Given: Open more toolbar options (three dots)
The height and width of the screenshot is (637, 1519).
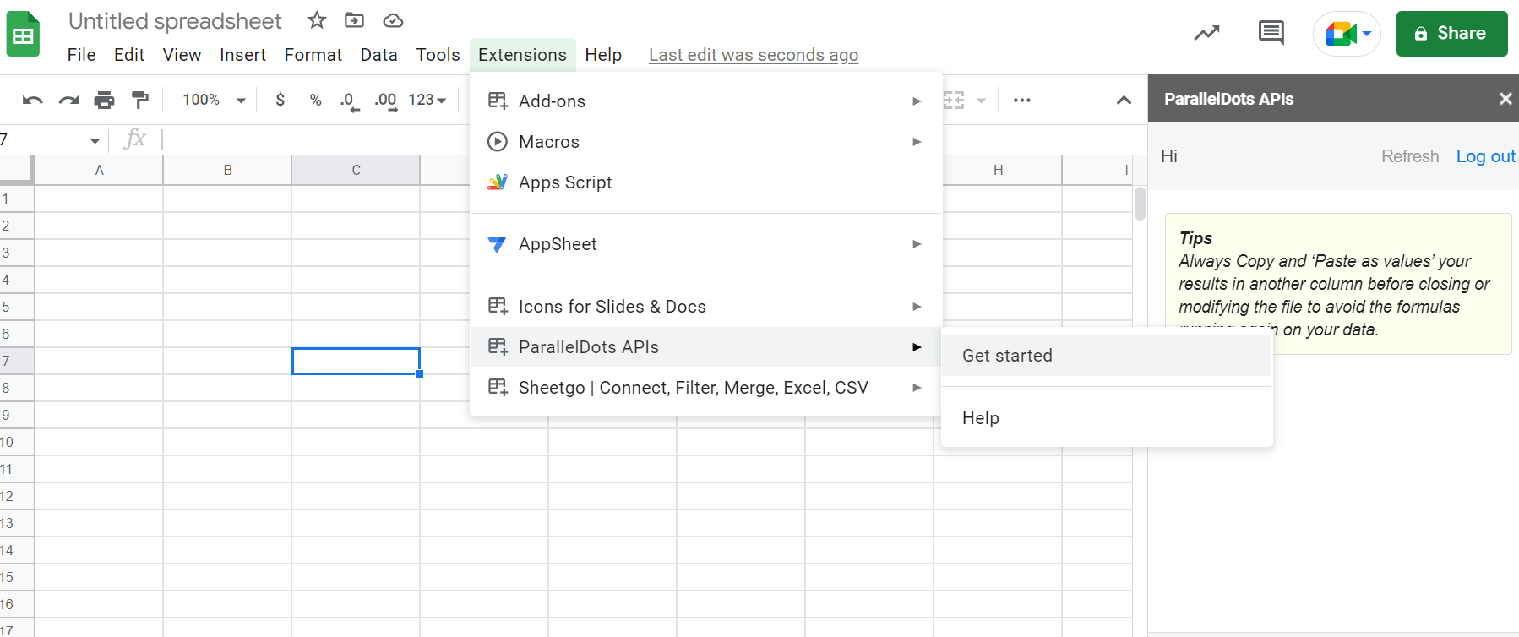Looking at the screenshot, I should 1022,100.
